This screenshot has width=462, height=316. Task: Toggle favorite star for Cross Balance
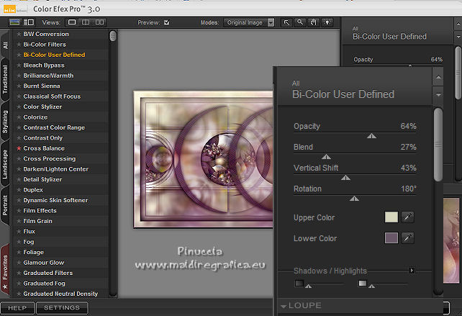click(19, 148)
